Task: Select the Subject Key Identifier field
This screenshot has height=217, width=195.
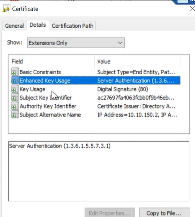Action: click(x=45, y=98)
